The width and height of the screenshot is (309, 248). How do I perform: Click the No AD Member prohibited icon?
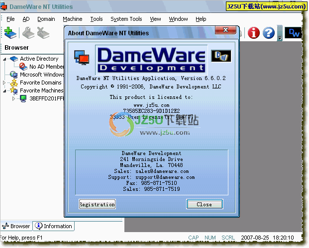[23, 67]
